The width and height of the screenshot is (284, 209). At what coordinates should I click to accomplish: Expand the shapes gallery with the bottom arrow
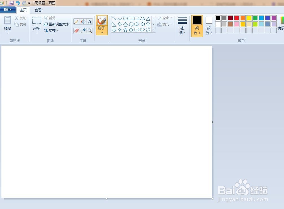click(x=153, y=30)
